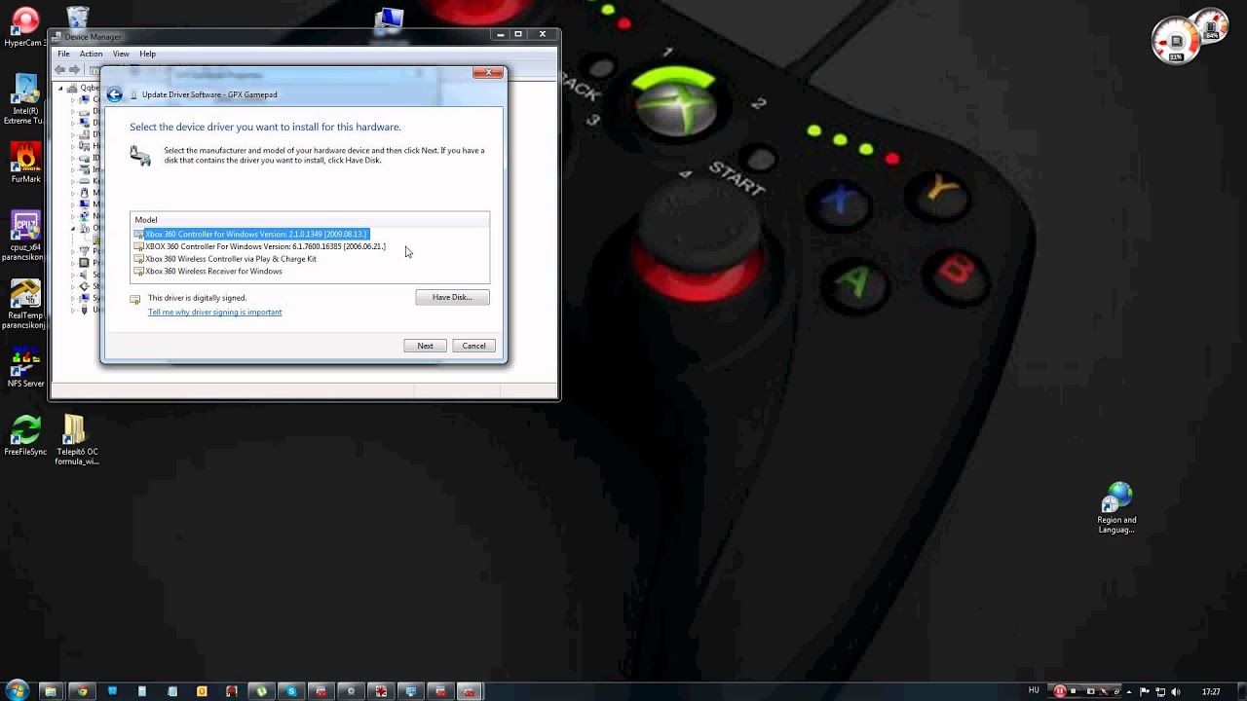Screen dimensions: 1247x701
Task: Launch FurMark desktop shortcut
Action: tap(25, 164)
